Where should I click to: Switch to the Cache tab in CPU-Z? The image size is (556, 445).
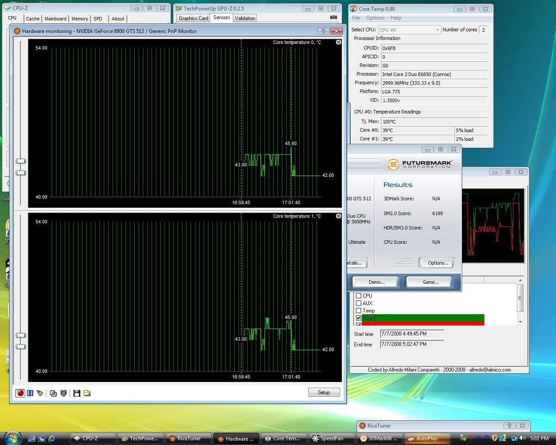point(33,19)
